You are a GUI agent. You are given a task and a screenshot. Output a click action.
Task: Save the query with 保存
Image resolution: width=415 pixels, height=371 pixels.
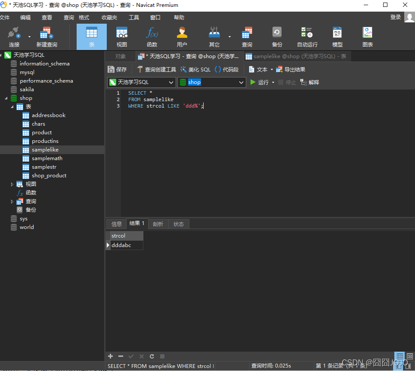(x=117, y=69)
